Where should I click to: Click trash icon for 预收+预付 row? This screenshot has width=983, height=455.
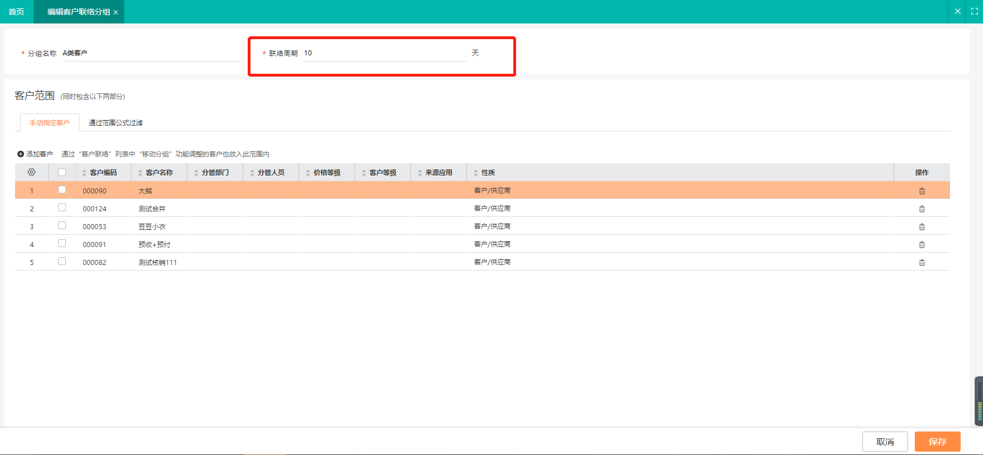pos(921,245)
